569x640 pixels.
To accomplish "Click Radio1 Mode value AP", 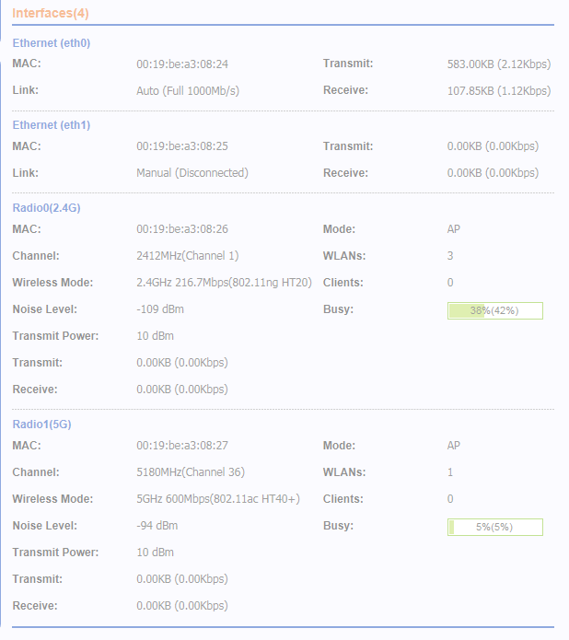I will 454,446.
